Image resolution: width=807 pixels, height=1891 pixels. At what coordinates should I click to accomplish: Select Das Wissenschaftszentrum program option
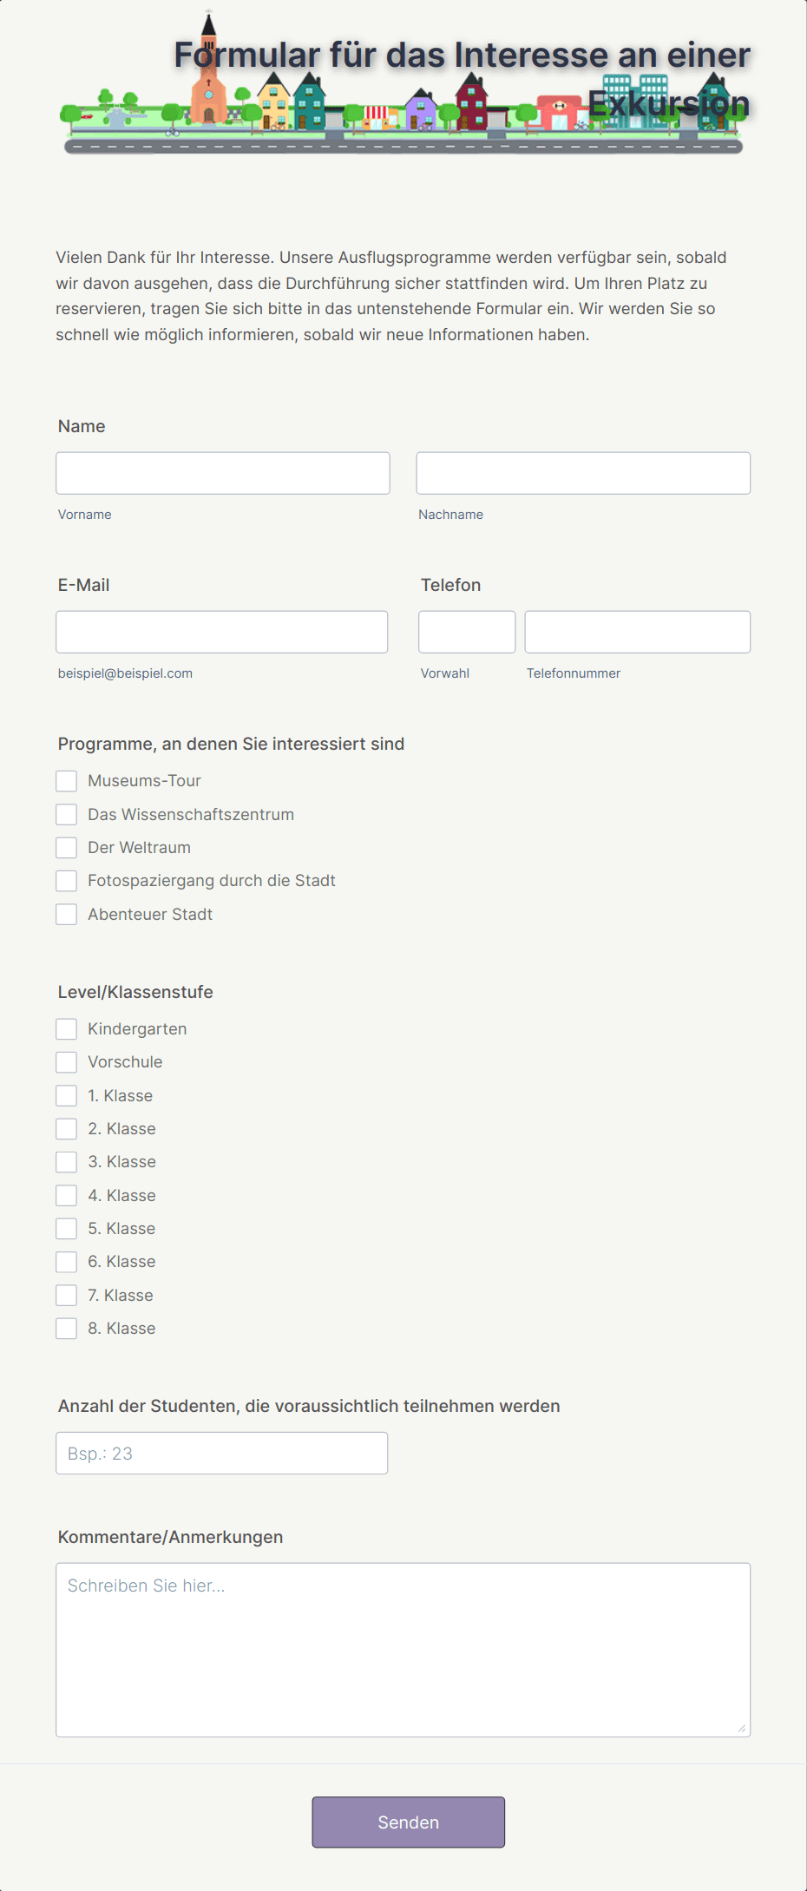[66, 814]
